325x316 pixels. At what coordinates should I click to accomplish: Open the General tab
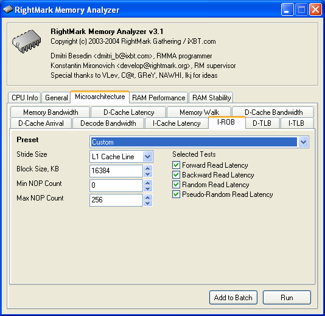pos(57,97)
